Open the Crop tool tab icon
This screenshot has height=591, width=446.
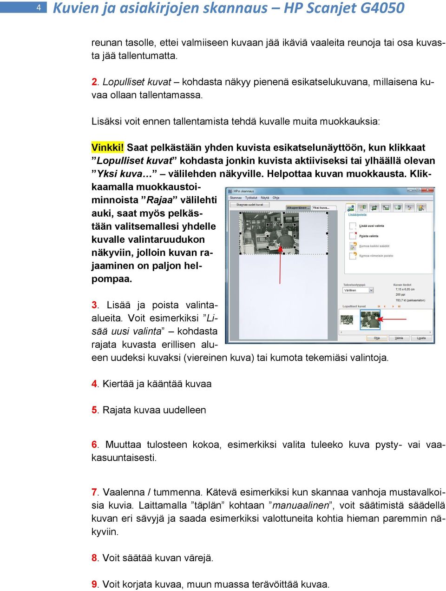pos(374,207)
